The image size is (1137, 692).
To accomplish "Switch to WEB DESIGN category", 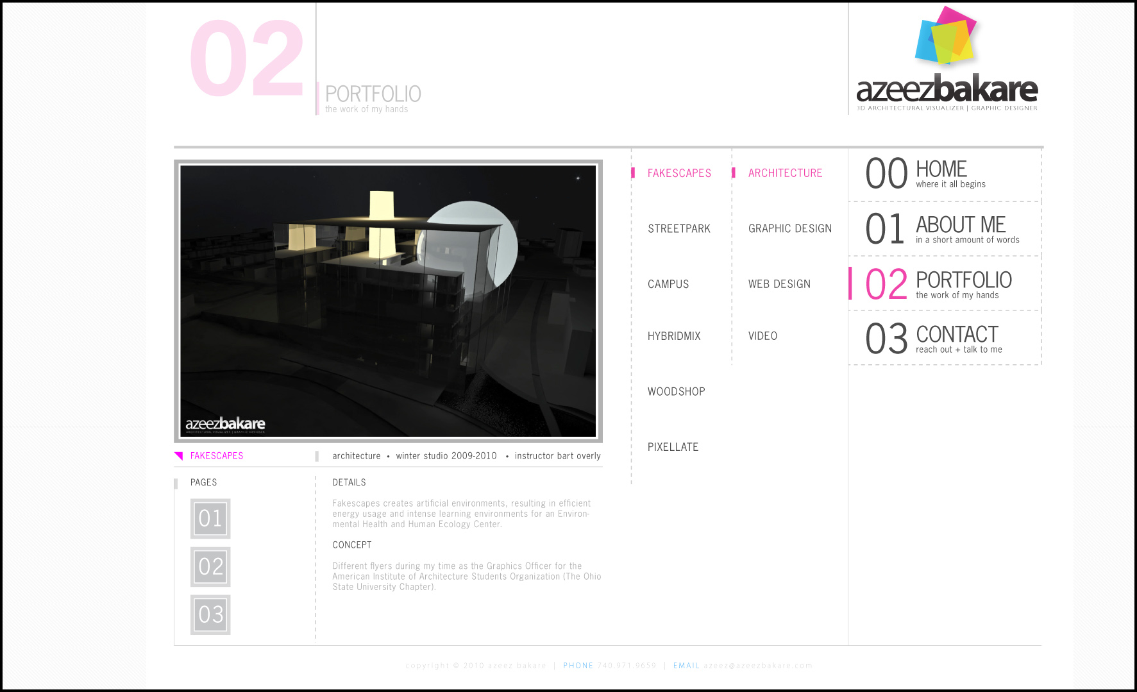I will click(779, 284).
